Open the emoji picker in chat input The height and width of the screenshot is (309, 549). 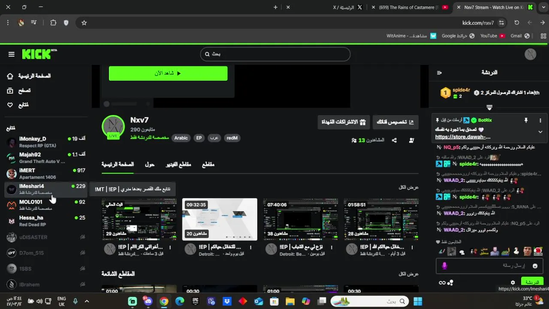pyautogui.click(x=535, y=266)
